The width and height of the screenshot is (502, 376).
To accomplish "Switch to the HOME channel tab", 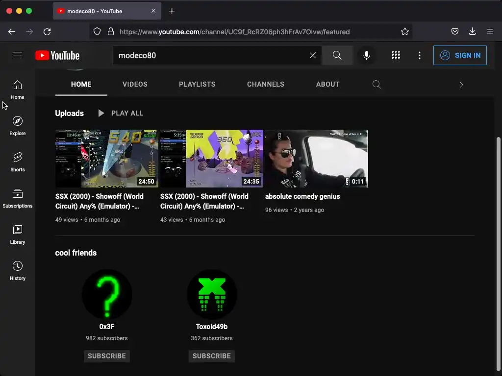I will tap(81, 84).
